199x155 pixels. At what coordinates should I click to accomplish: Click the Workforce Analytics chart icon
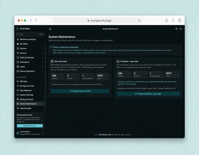18,39
